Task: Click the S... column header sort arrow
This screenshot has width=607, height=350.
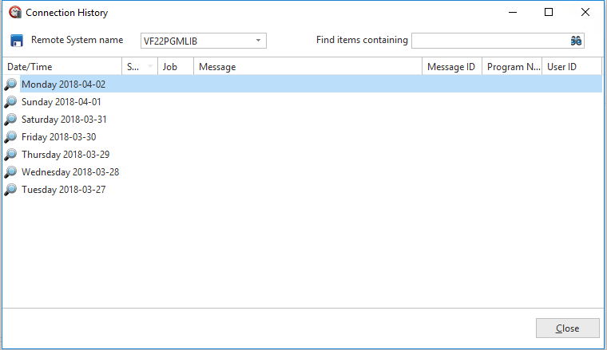Action: tap(150, 66)
